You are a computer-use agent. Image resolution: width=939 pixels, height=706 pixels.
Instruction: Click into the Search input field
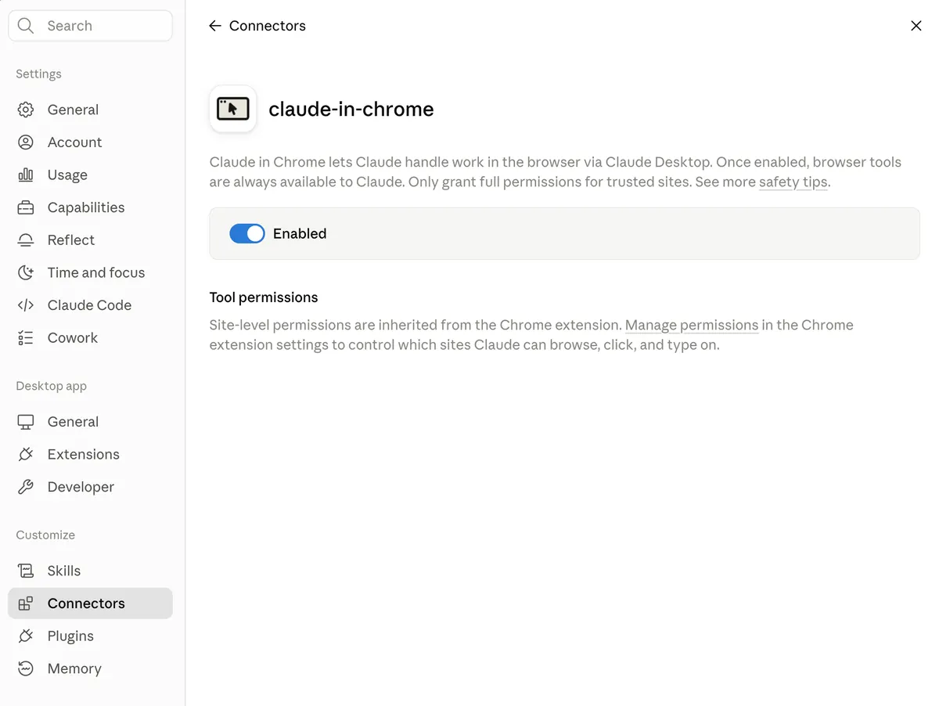[x=90, y=26]
